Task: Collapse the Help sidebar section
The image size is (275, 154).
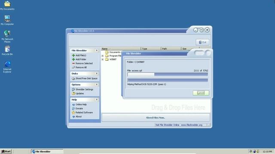Action: coord(97,100)
